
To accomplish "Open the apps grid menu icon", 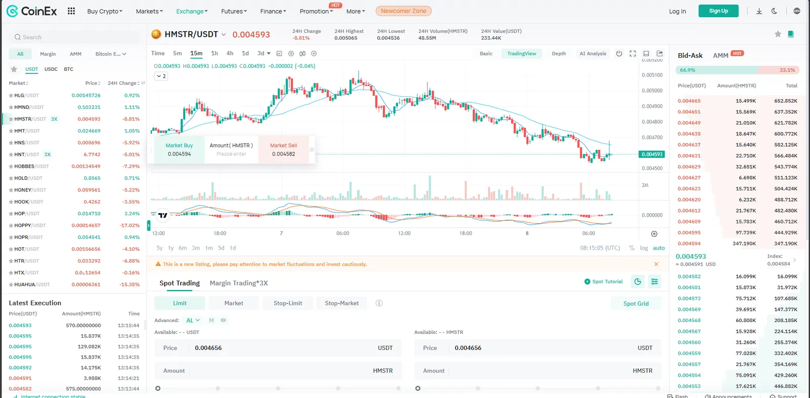I will click(71, 11).
